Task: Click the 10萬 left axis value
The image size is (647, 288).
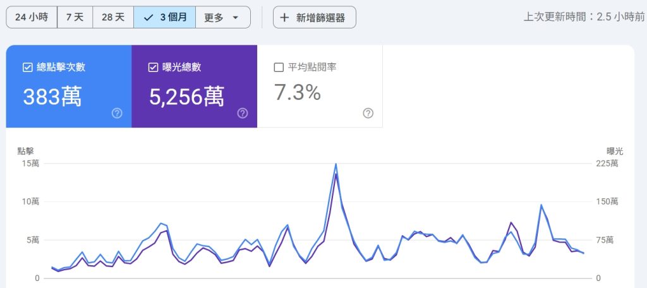Action: click(30, 201)
